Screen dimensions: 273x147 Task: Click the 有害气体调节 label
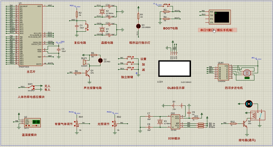coord(63,124)
